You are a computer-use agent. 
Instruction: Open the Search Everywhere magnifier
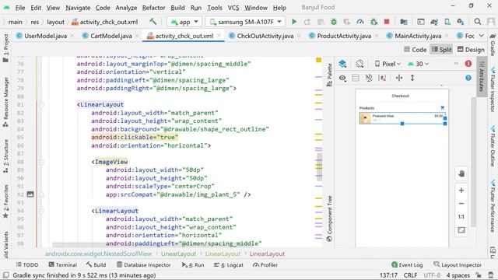tap(477, 22)
